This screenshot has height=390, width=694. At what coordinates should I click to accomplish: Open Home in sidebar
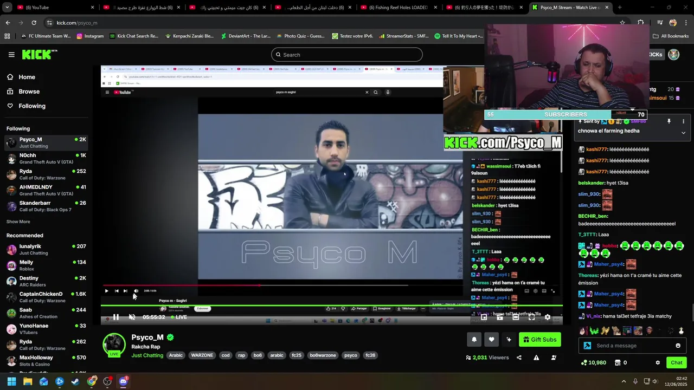(22, 77)
